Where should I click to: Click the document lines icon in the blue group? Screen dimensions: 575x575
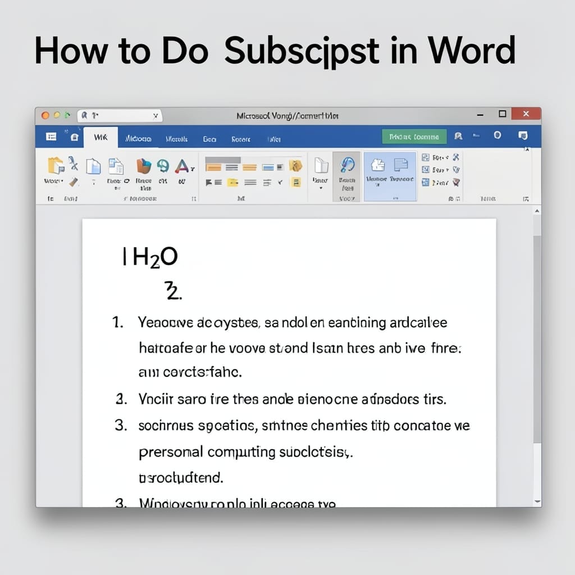click(x=401, y=165)
